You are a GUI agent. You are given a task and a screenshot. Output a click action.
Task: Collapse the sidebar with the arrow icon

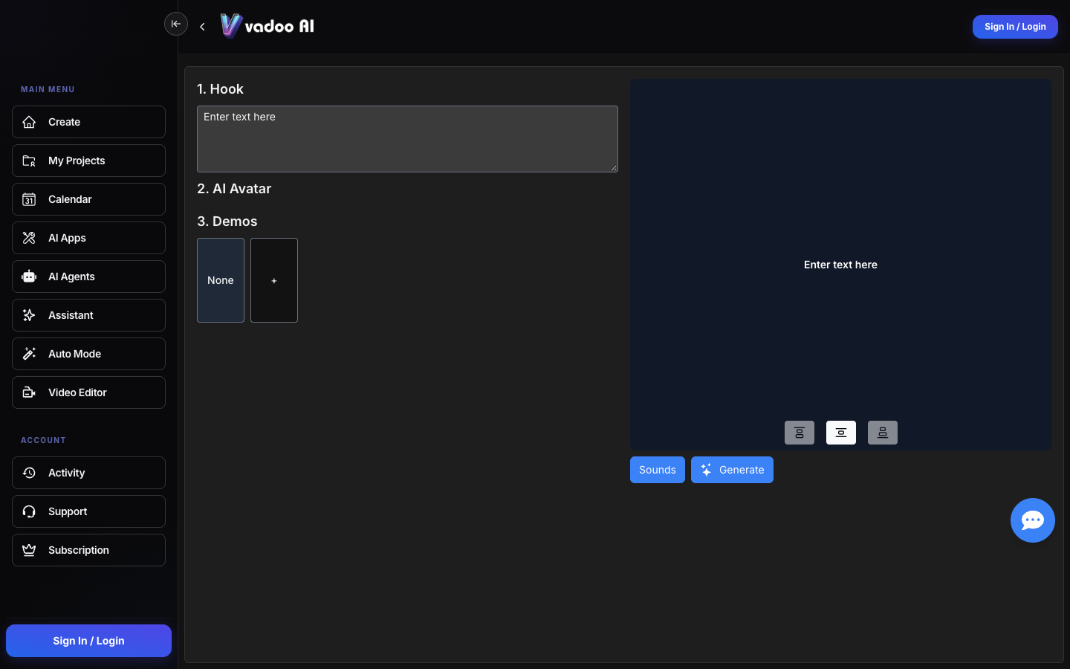[x=176, y=24]
